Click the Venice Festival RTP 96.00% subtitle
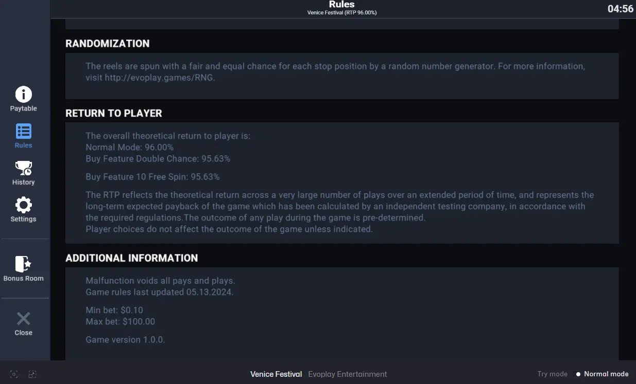Viewport: 636px width, 384px height. pyautogui.click(x=342, y=13)
